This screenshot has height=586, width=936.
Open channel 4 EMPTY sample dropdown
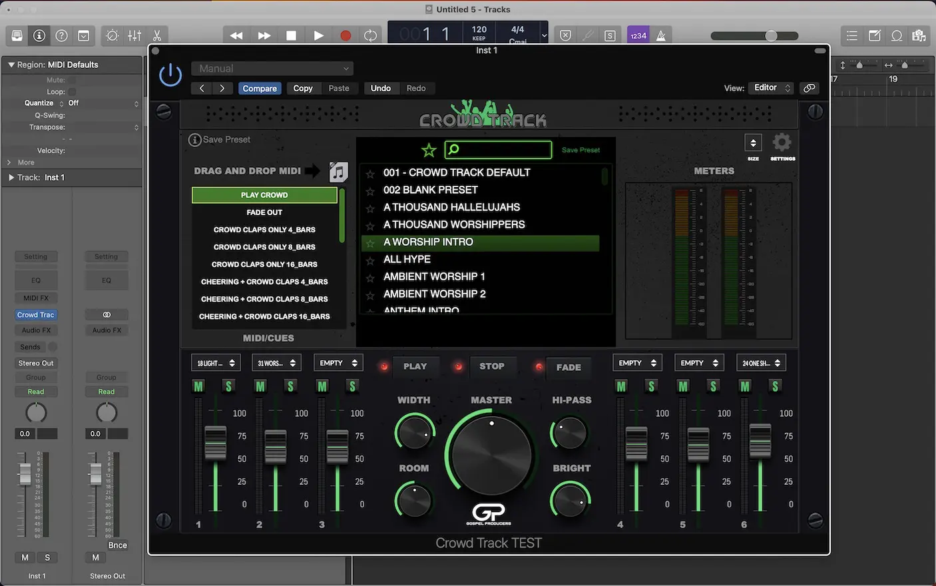pos(637,363)
